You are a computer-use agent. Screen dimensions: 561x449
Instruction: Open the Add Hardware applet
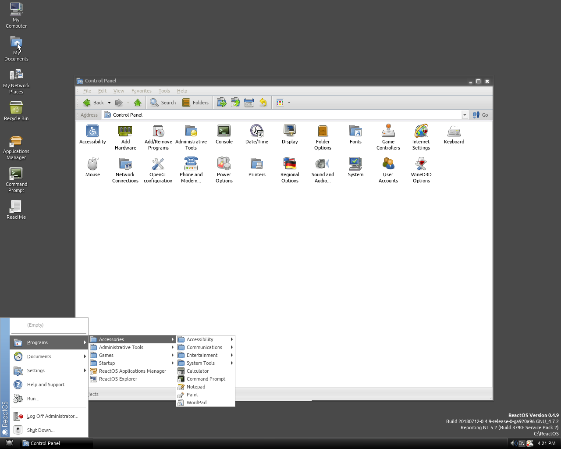click(125, 137)
